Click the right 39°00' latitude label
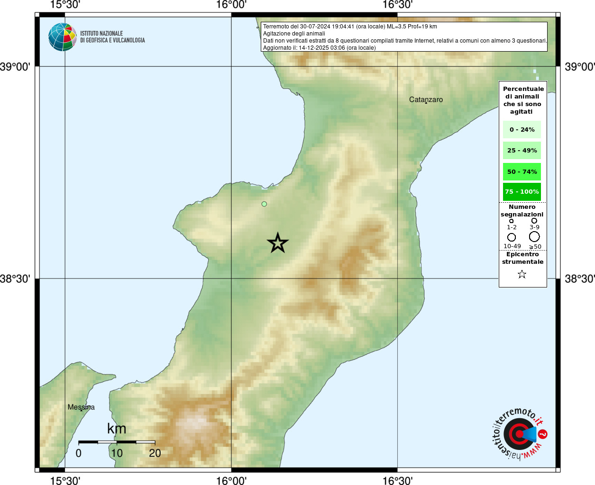 tap(579, 67)
